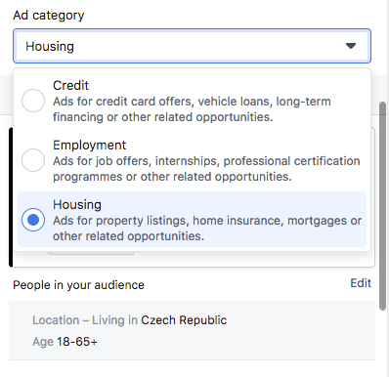This screenshot has height=377, width=389.
Task: Choose the Credit option title
Action: tap(70, 85)
